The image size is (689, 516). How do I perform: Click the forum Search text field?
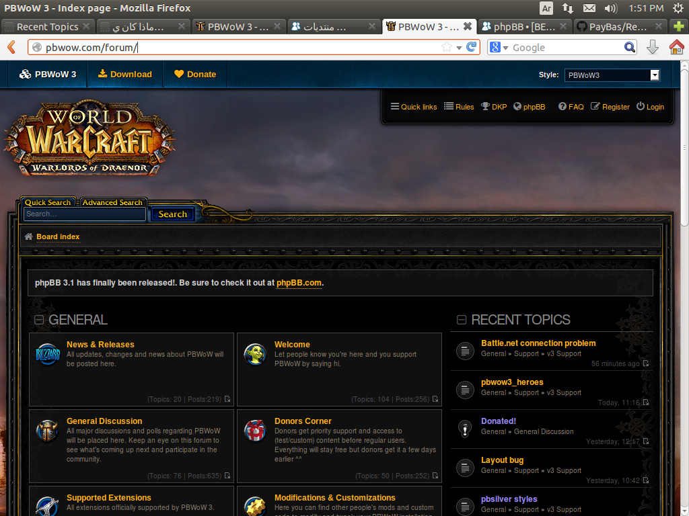click(x=84, y=214)
